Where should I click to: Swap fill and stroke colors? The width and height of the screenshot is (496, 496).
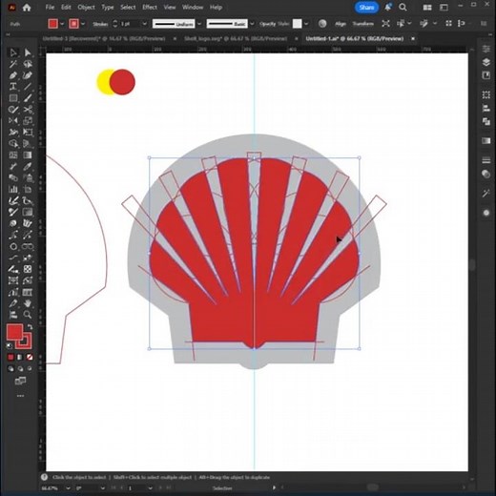30,327
